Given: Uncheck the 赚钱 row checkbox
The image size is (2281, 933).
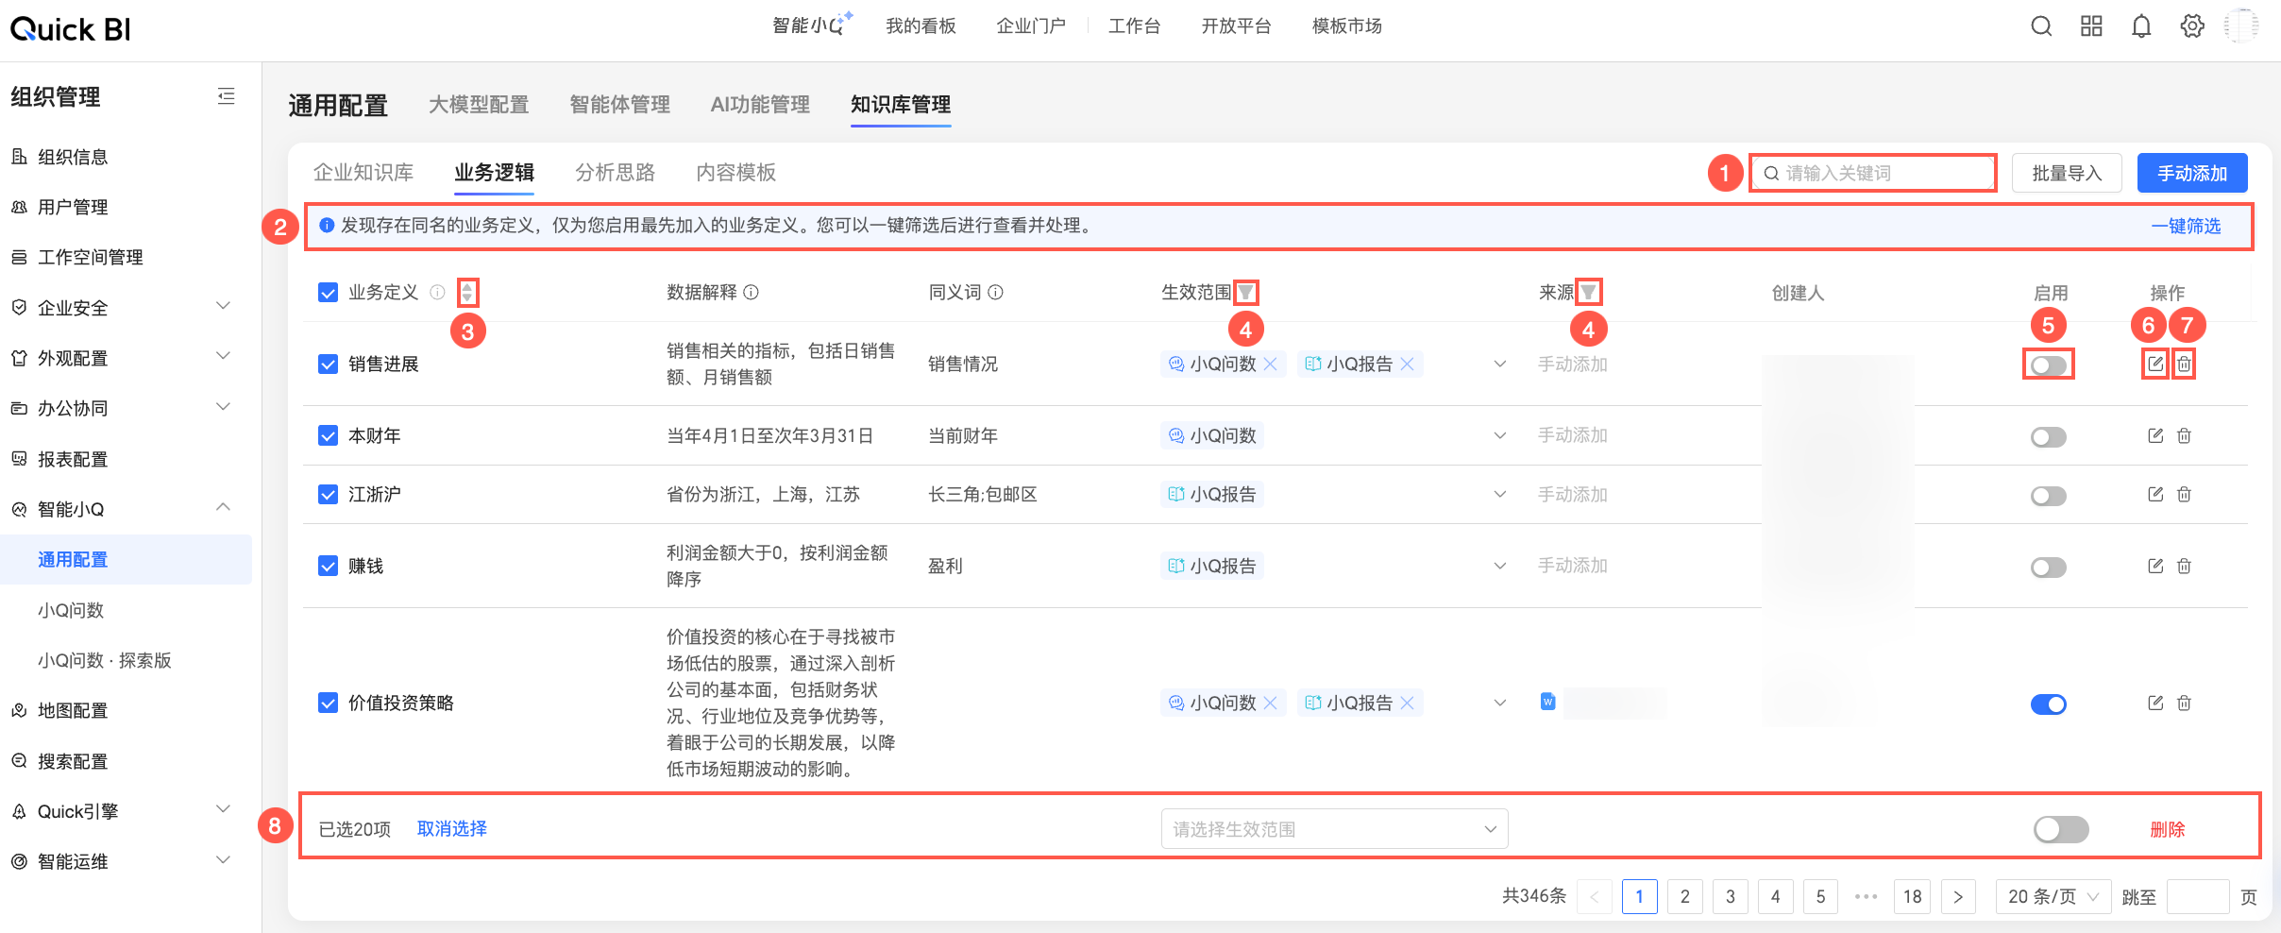Looking at the screenshot, I should pyautogui.click(x=328, y=566).
